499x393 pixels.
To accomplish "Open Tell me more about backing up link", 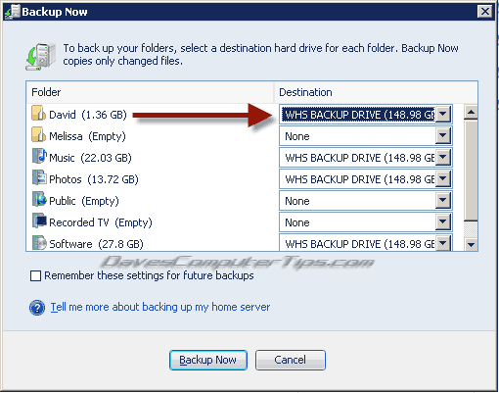I will tap(160, 307).
